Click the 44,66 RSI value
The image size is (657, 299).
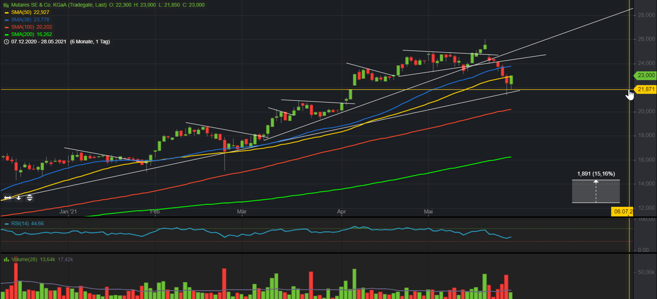(37, 224)
